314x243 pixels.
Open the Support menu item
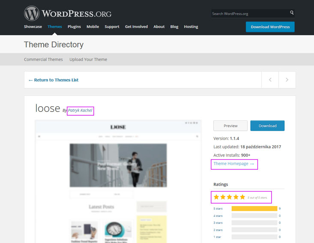[112, 27]
